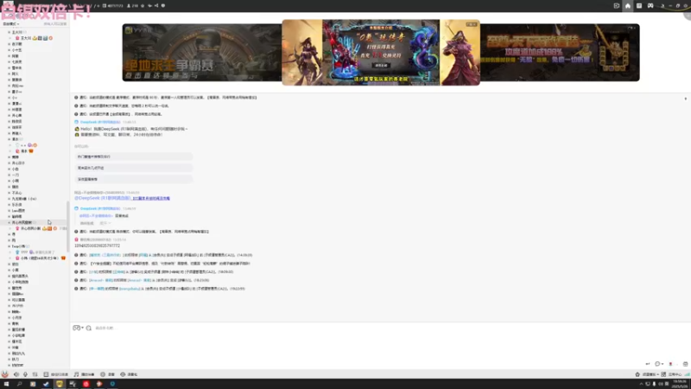Click the avatar icon at bottom-left corner
Viewport: 691px width, 389px height.
coord(5,374)
